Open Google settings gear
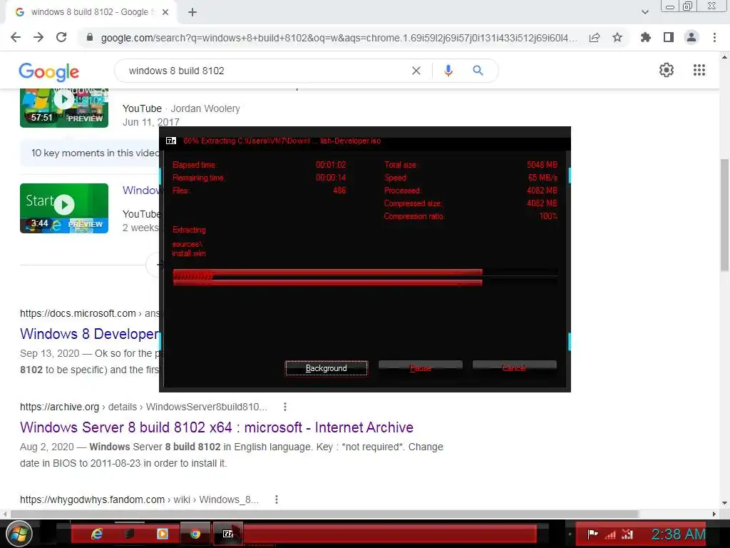 667,70
